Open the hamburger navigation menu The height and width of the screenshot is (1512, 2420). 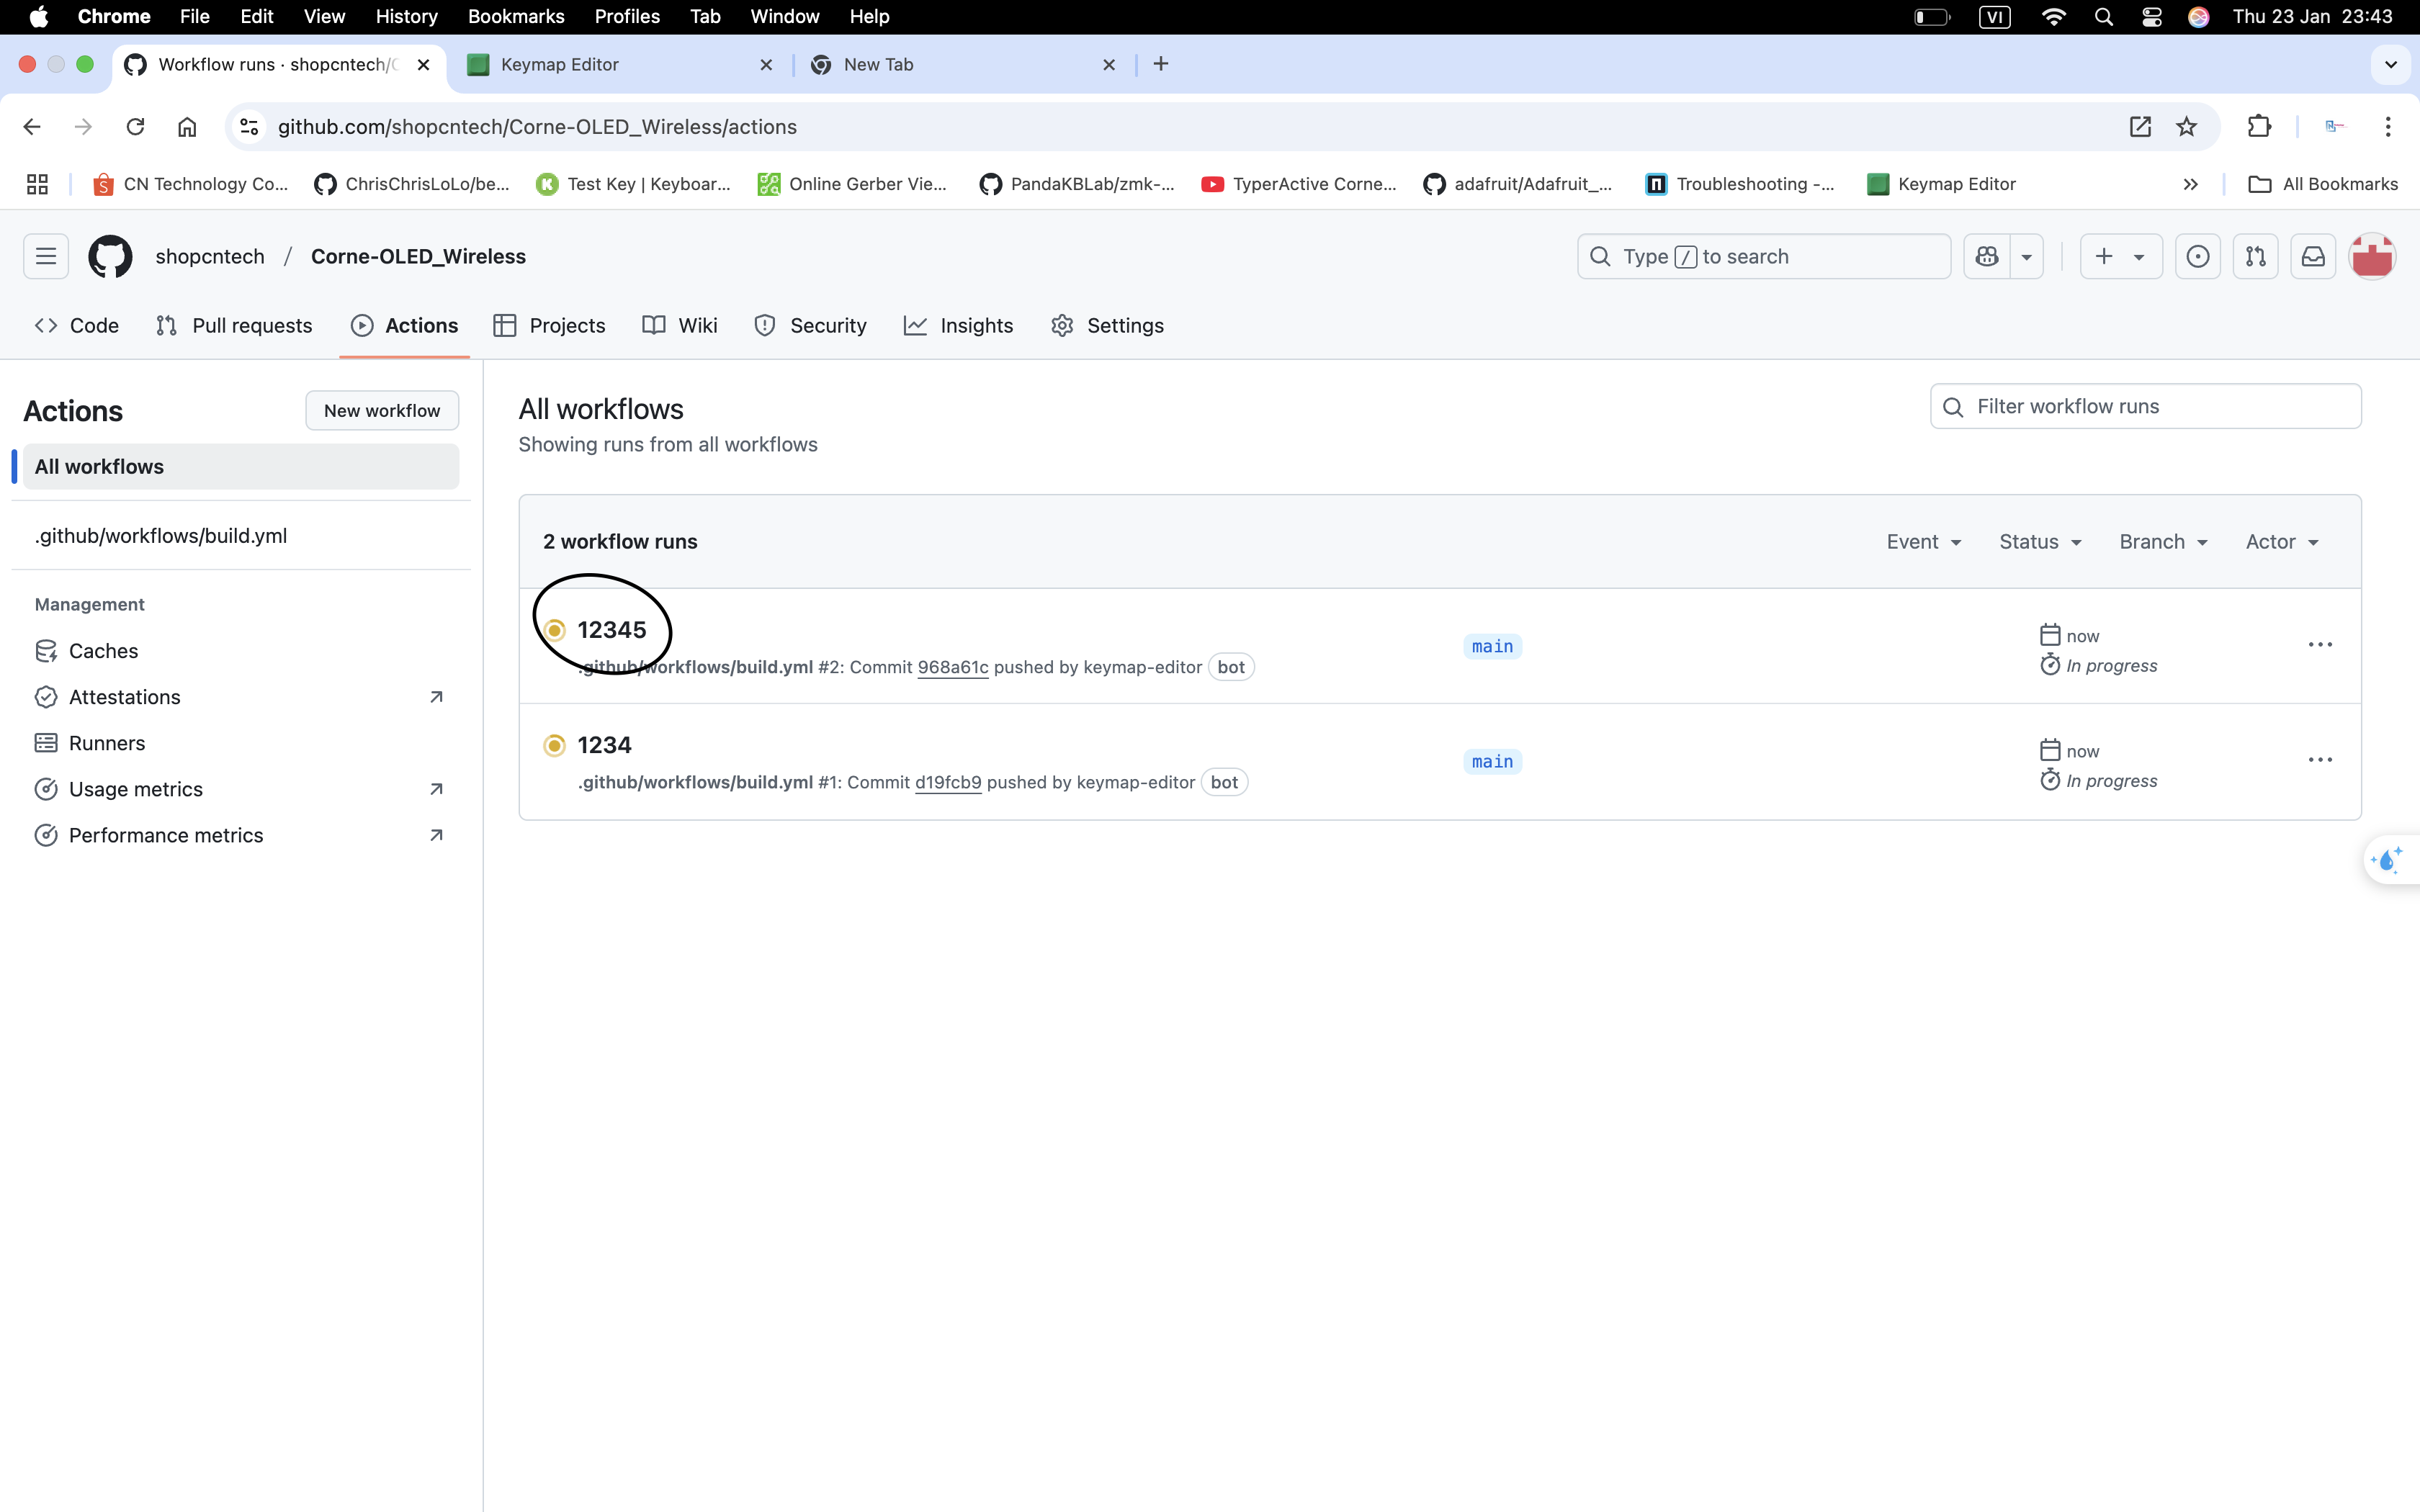[x=46, y=257]
